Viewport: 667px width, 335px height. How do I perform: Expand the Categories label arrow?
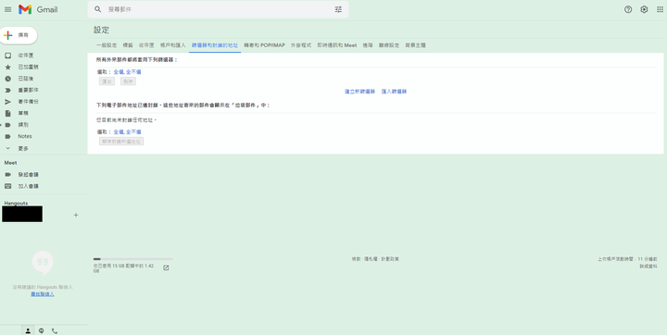pyautogui.click(x=1, y=125)
